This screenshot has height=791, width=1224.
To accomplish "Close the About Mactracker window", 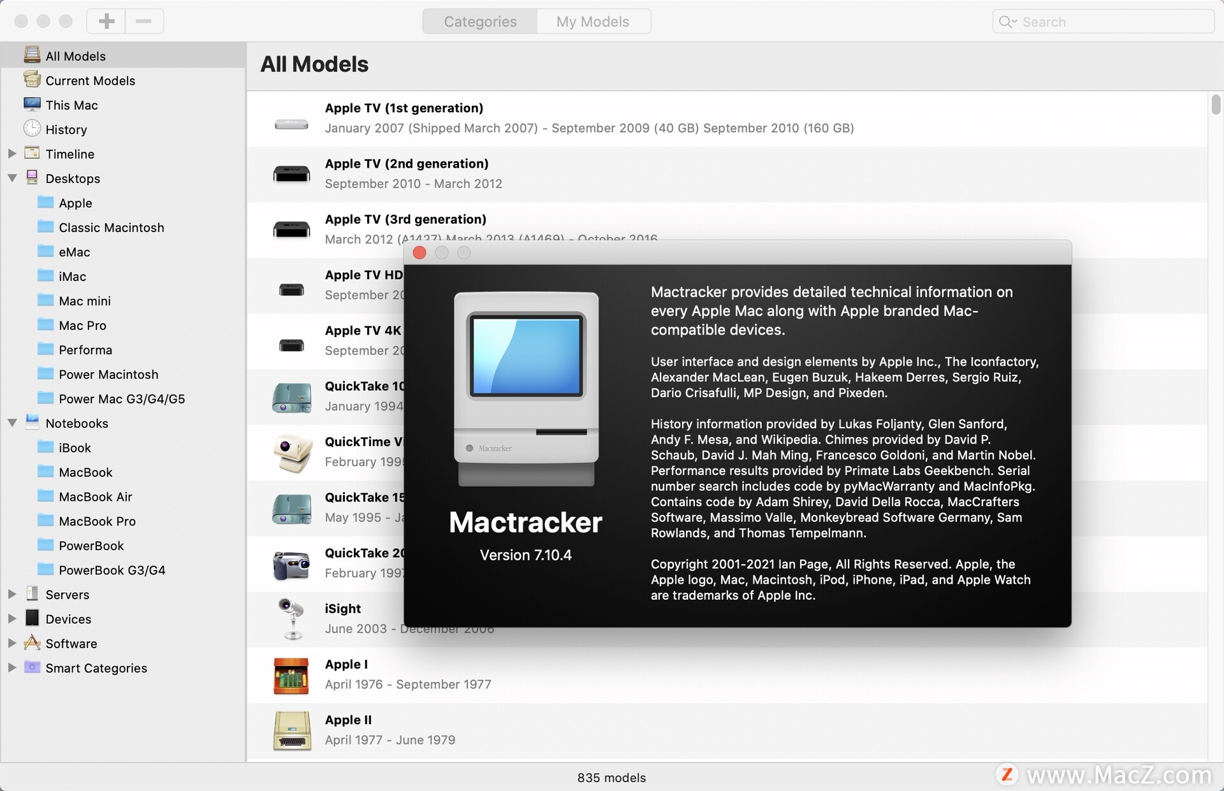I will [x=419, y=253].
